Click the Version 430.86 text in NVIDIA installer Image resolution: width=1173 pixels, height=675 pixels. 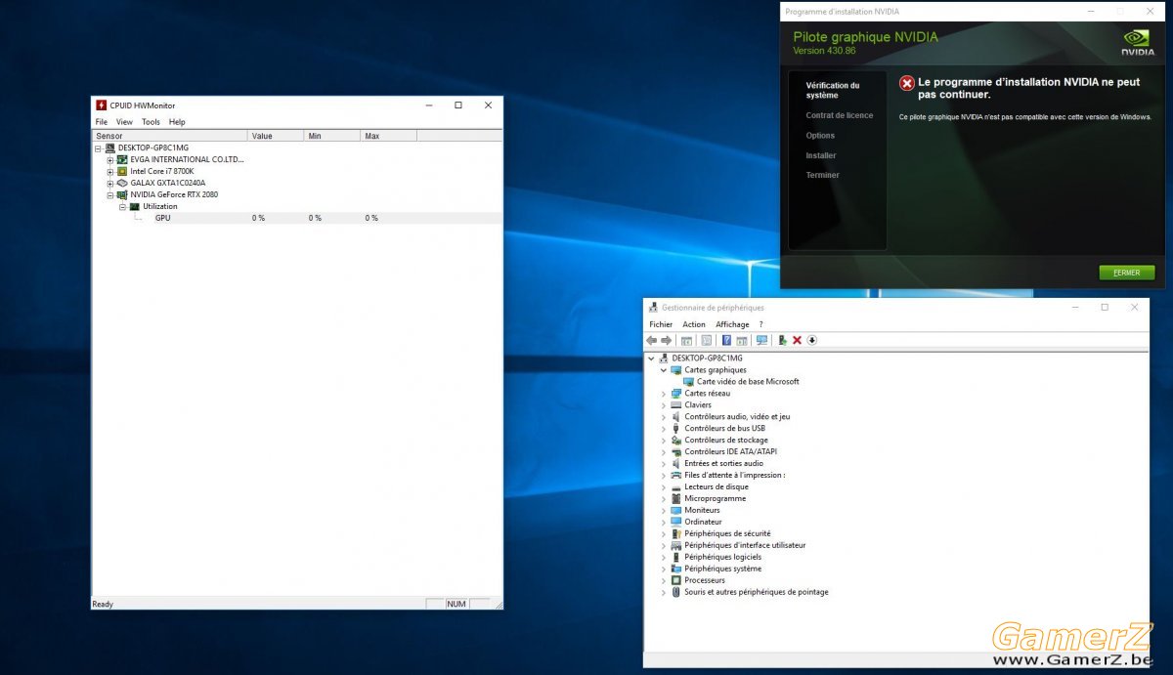pyautogui.click(x=824, y=51)
